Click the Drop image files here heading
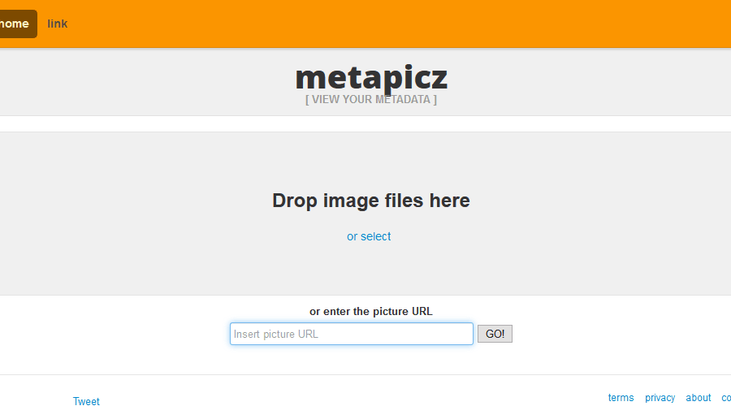The image size is (731, 406). (x=371, y=201)
